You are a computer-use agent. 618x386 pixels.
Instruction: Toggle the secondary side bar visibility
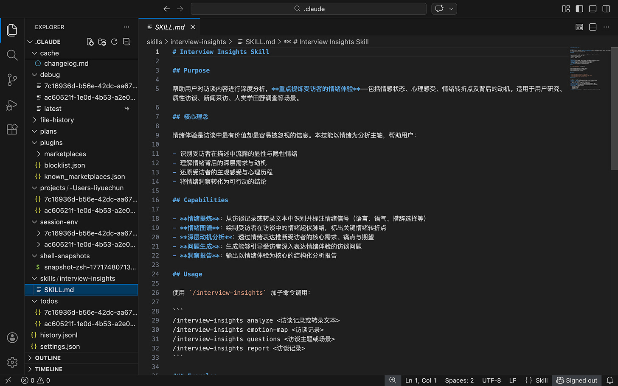click(x=606, y=9)
